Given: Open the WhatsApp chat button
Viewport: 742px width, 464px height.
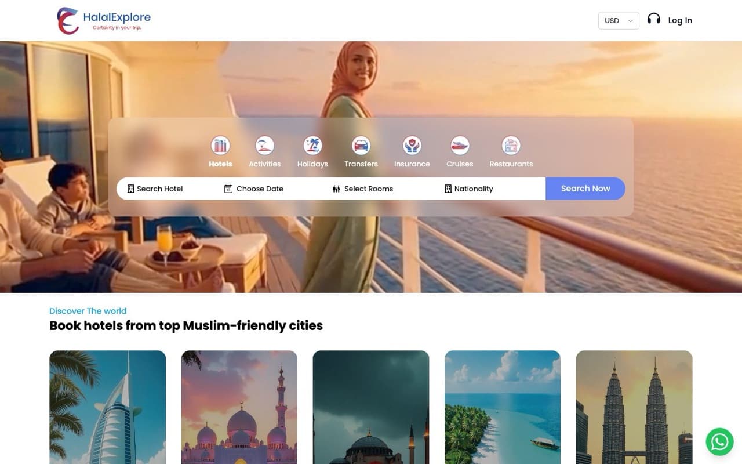Looking at the screenshot, I should click(x=719, y=442).
